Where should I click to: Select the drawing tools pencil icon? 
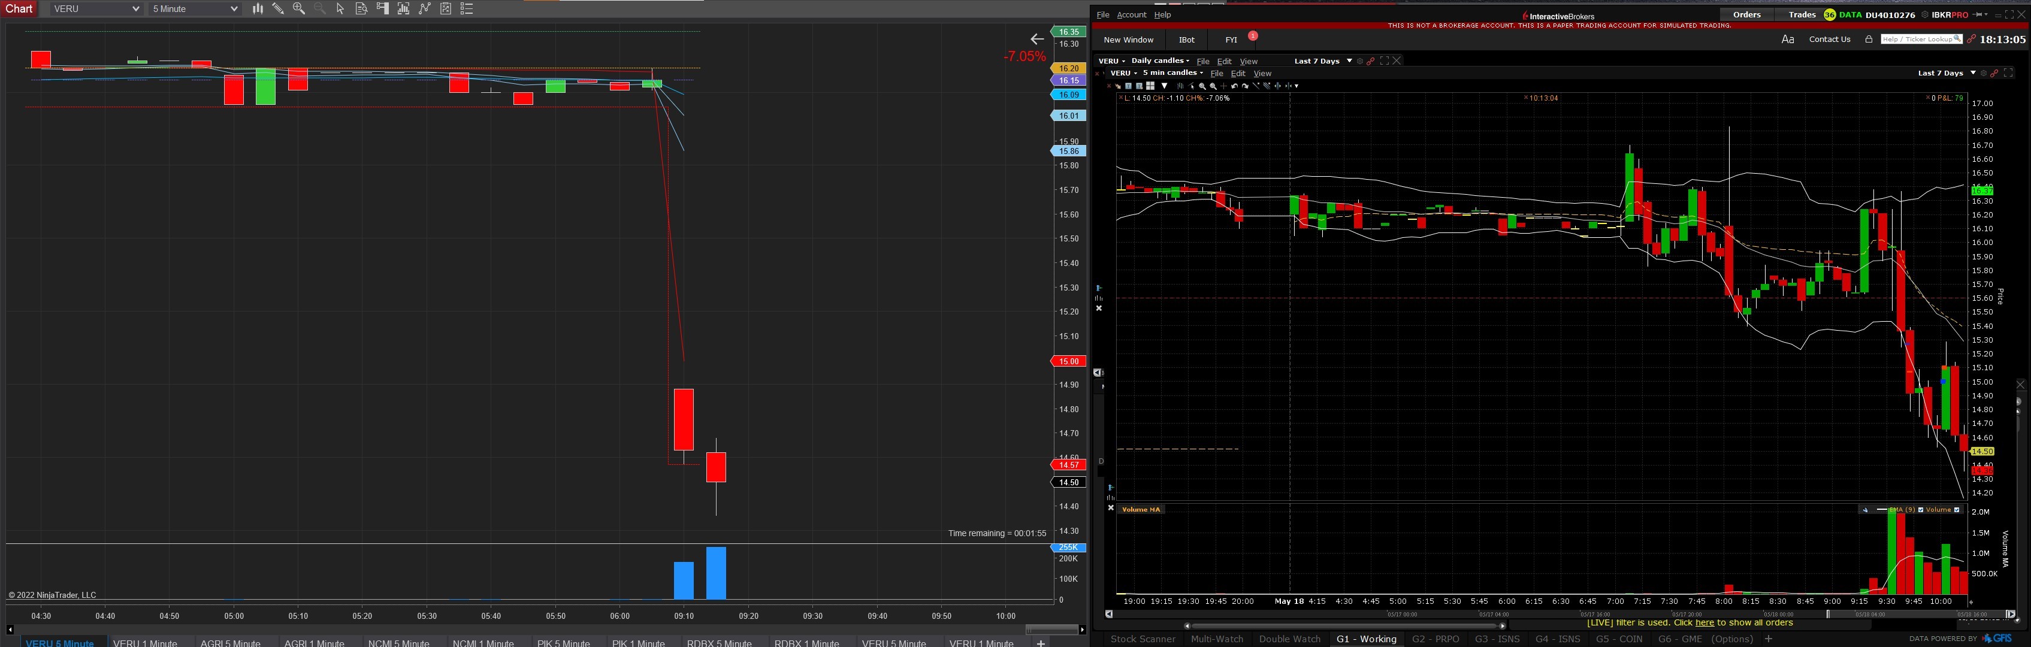[x=277, y=8]
